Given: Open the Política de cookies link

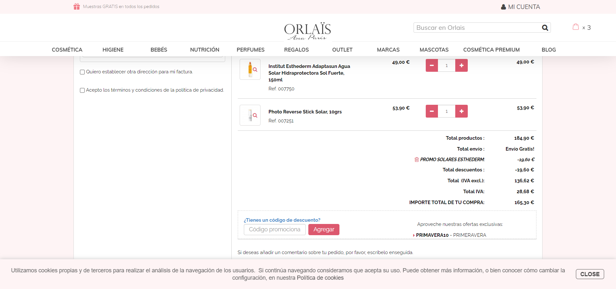Looking at the screenshot, I should (320, 278).
